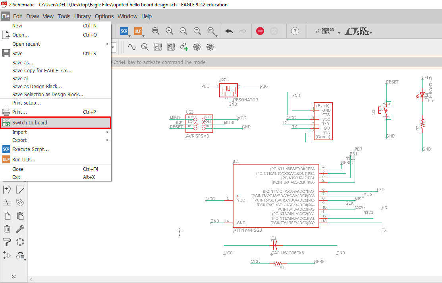
Task: Open the Draw menu
Action: click(x=33, y=16)
